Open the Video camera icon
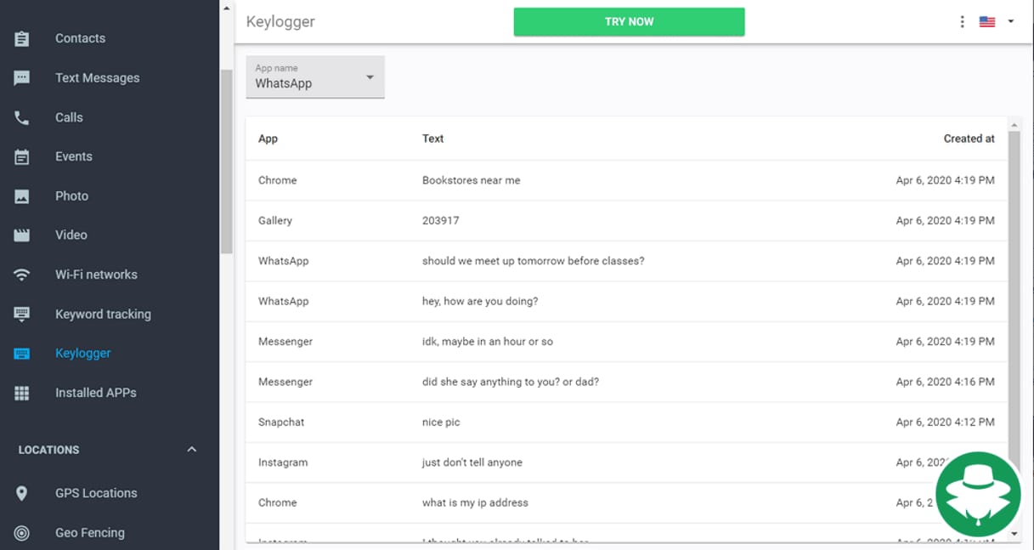The height and width of the screenshot is (550, 1034). click(x=22, y=234)
